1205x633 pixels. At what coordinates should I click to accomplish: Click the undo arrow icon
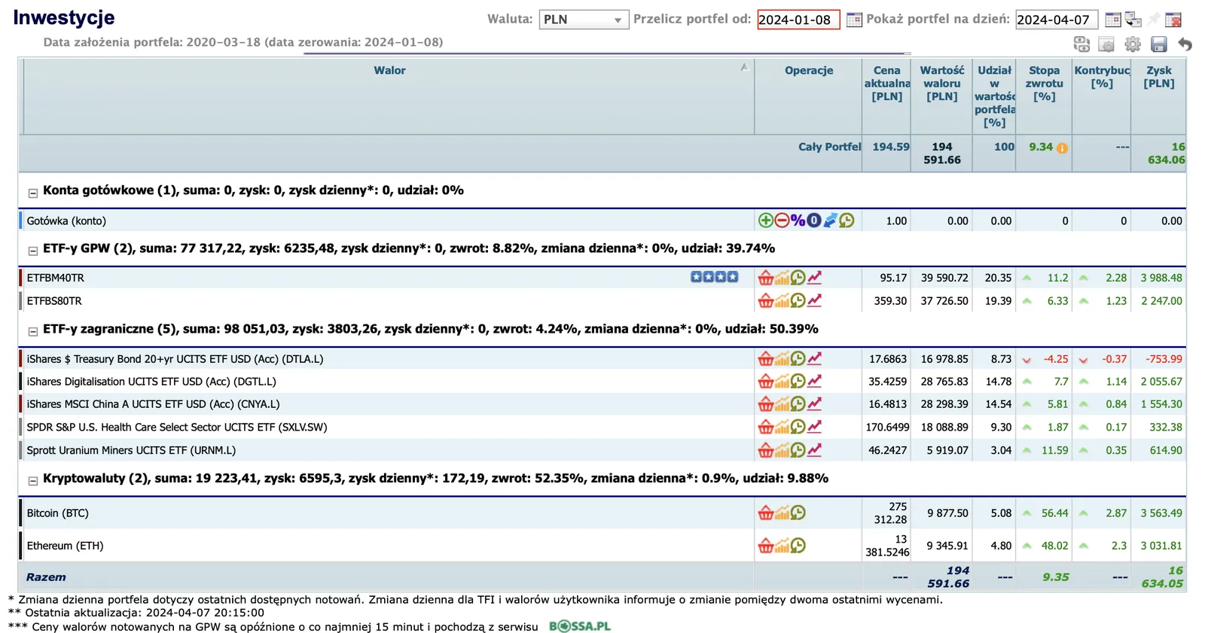pyautogui.click(x=1185, y=44)
